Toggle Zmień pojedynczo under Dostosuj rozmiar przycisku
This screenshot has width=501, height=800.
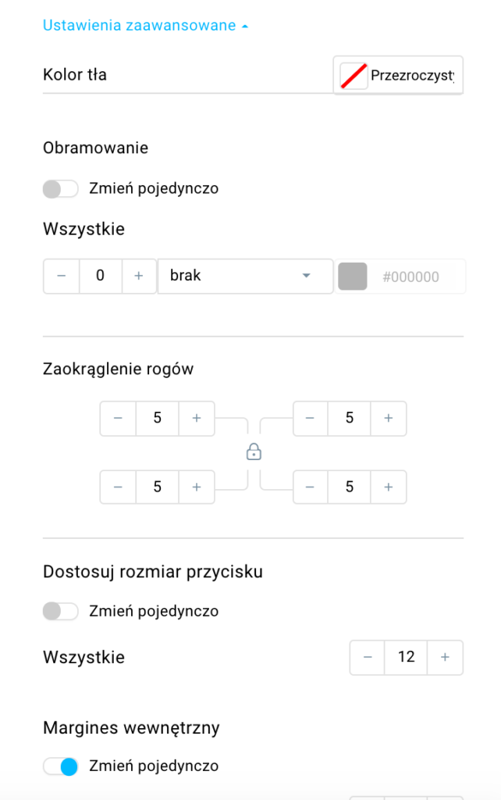[61, 611]
